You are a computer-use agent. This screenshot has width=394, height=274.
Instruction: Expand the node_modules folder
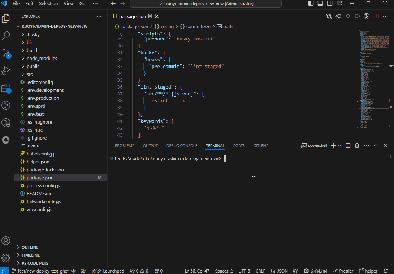point(61,58)
